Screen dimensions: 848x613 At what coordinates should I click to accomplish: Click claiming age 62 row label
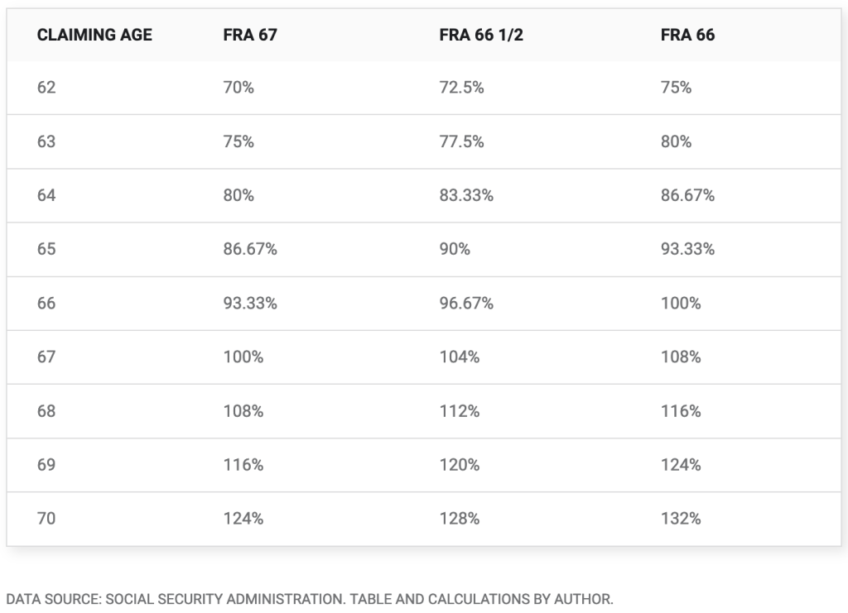coord(46,88)
